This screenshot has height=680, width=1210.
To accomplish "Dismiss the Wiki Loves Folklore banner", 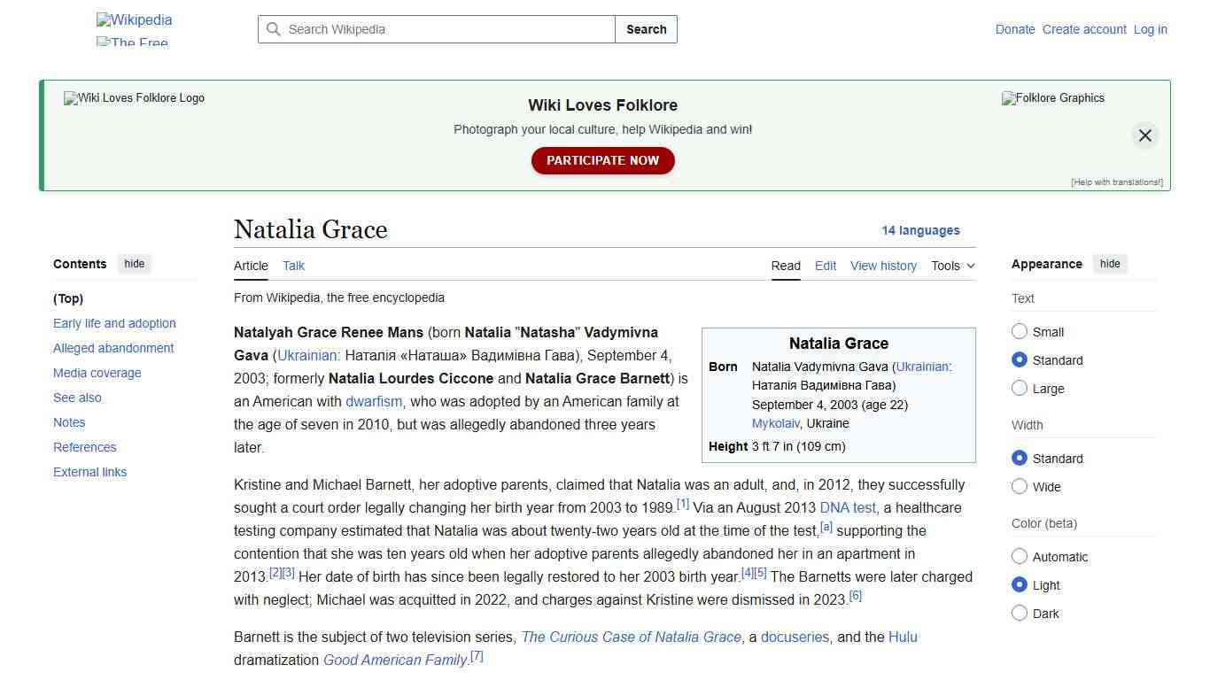I will 1144,135.
